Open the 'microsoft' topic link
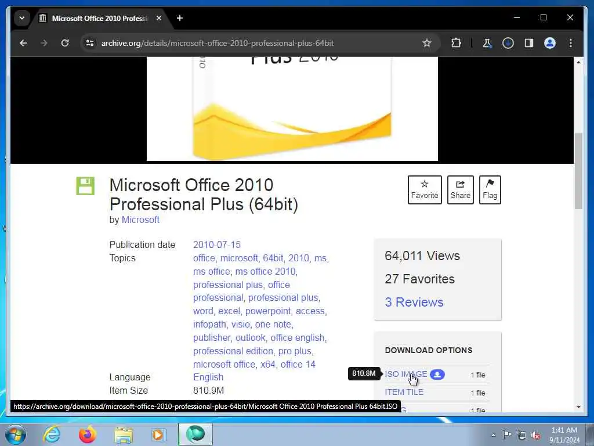The image size is (594, 446). click(x=239, y=258)
